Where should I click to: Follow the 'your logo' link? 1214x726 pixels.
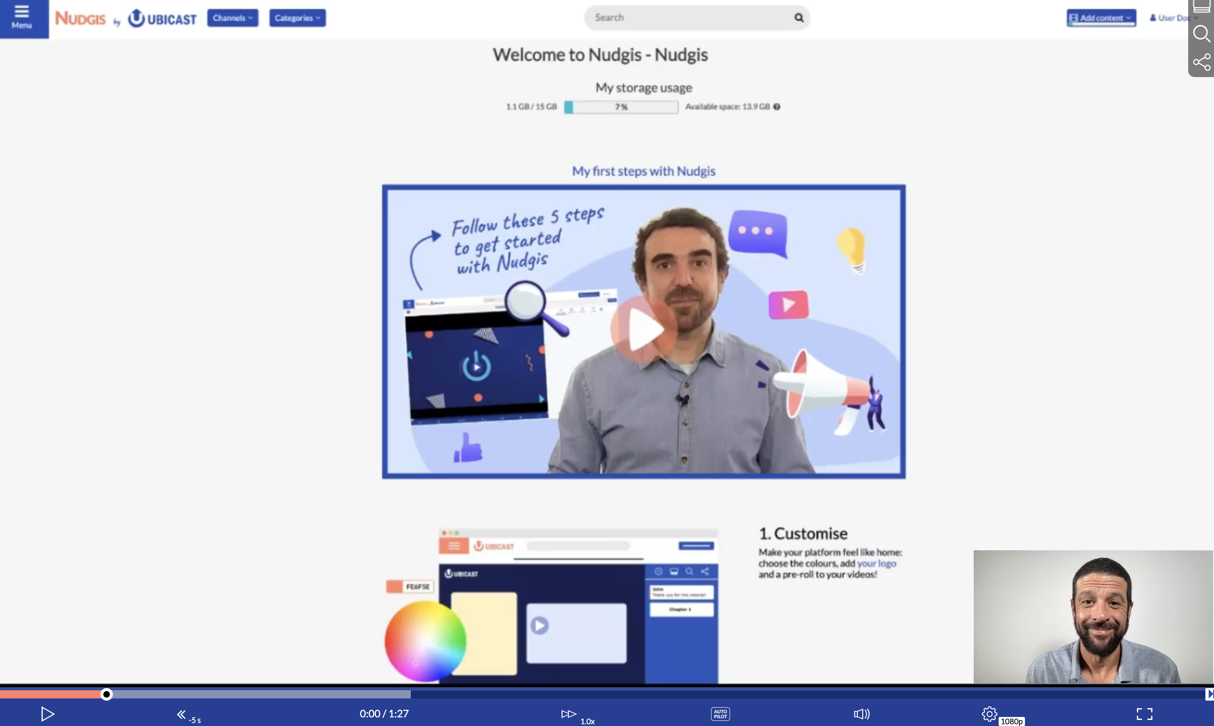click(876, 563)
